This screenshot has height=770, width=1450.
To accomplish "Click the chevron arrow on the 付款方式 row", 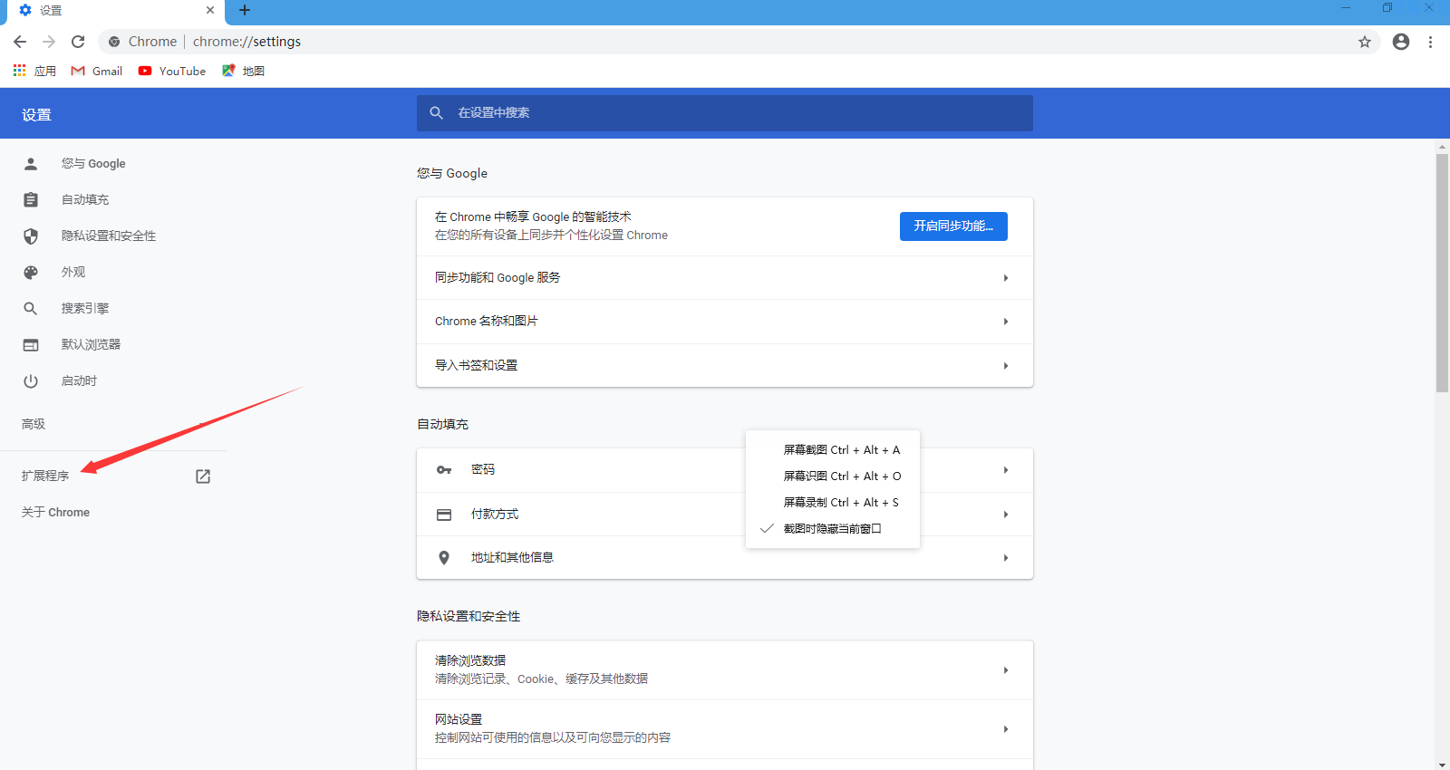I will coord(1006,515).
